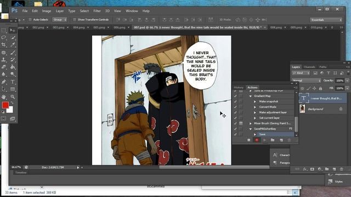
Task: Select the Clone Stamp tool
Action: [x=4, y=60]
